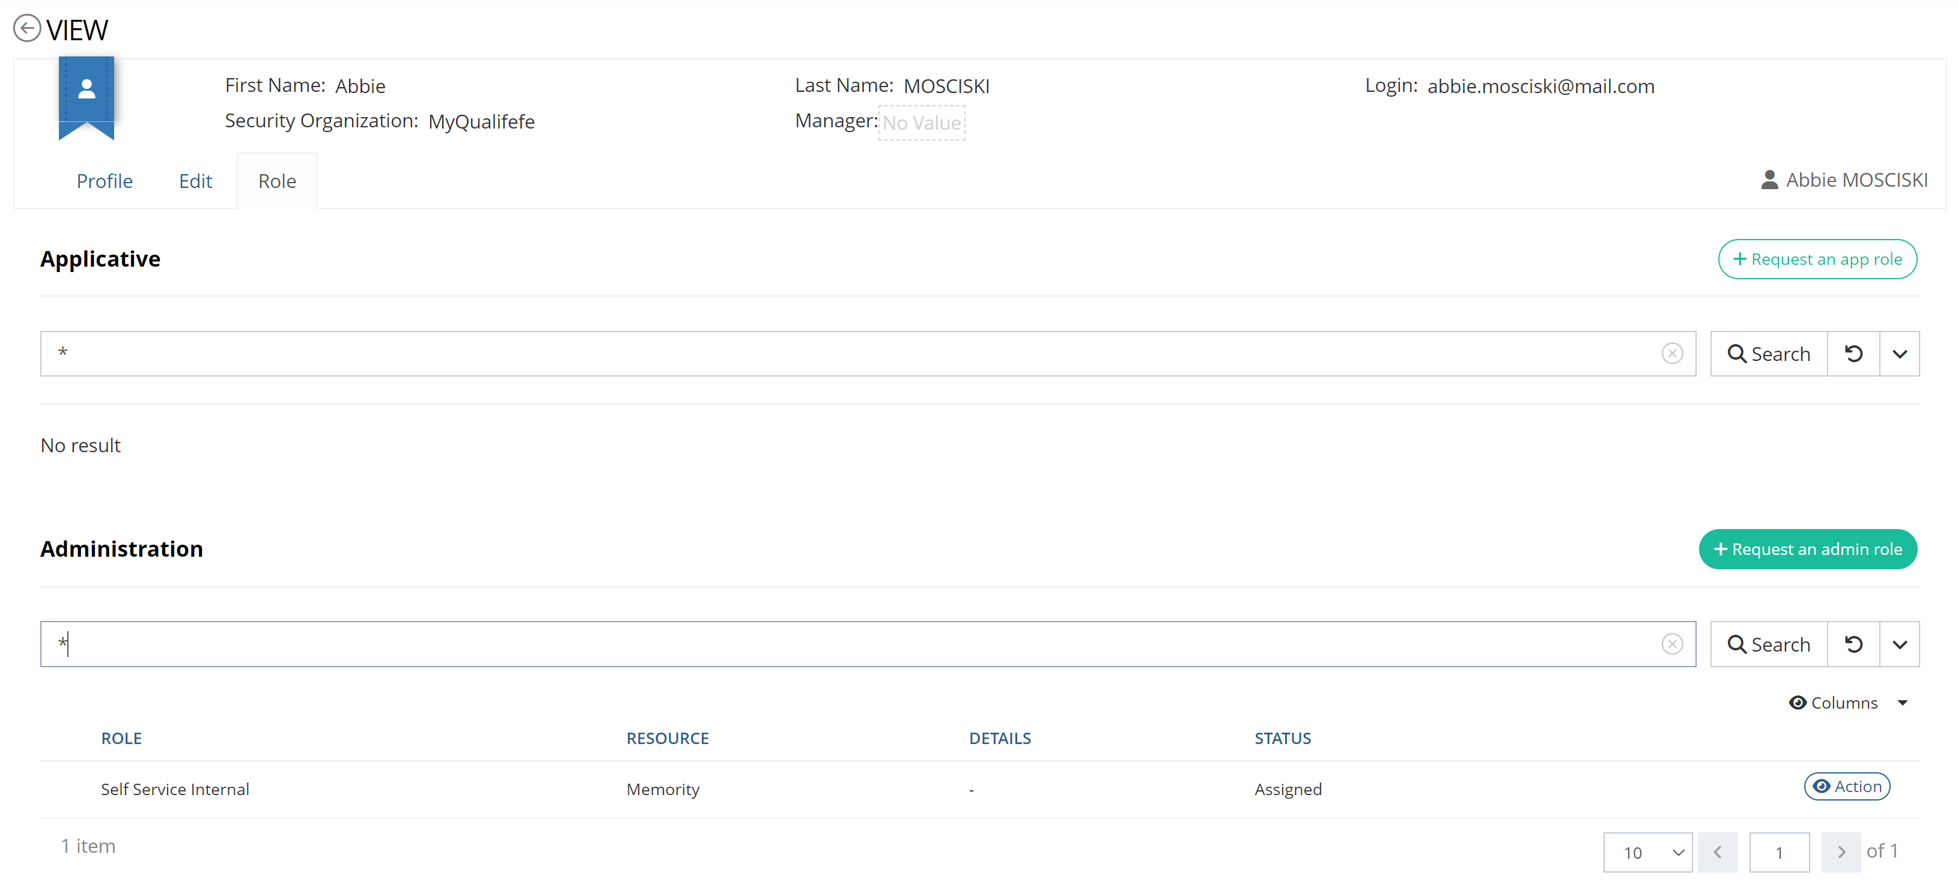Click Request an app role button
This screenshot has height=890, width=1958.
tap(1817, 259)
